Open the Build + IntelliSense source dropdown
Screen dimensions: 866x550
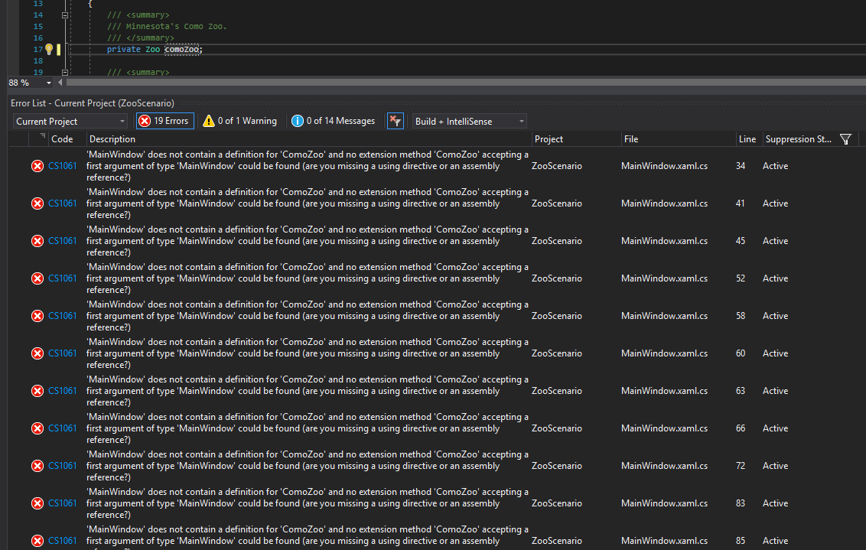tap(469, 121)
